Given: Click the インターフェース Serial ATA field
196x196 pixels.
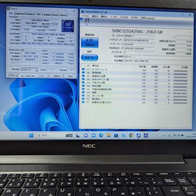Looking at the screenshot, I should click(139, 44).
